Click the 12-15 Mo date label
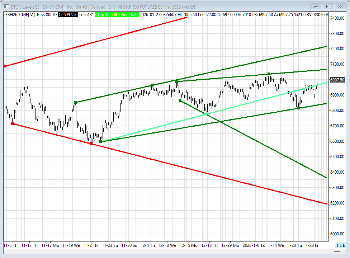The height and width of the screenshot is (258, 350). [189, 245]
